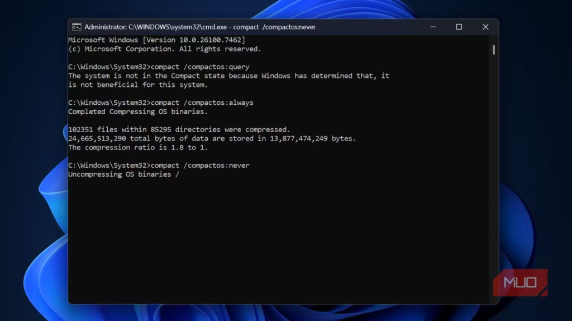Image resolution: width=572 pixels, height=321 pixels.
Task: Click the MUO logo watermark
Action: click(x=520, y=283)
